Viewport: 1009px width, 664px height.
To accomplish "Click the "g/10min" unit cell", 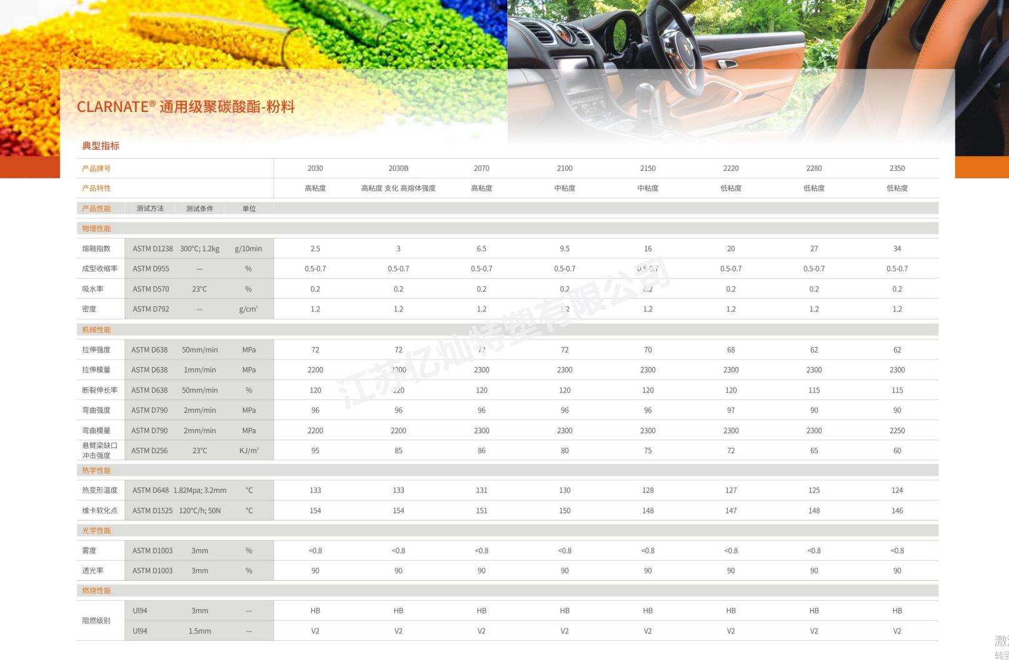I will [249, 249].
